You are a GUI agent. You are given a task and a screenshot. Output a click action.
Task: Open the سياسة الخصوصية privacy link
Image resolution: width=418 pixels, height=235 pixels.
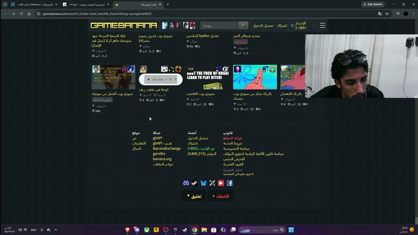pyautogui.click(x=236, y=149)
